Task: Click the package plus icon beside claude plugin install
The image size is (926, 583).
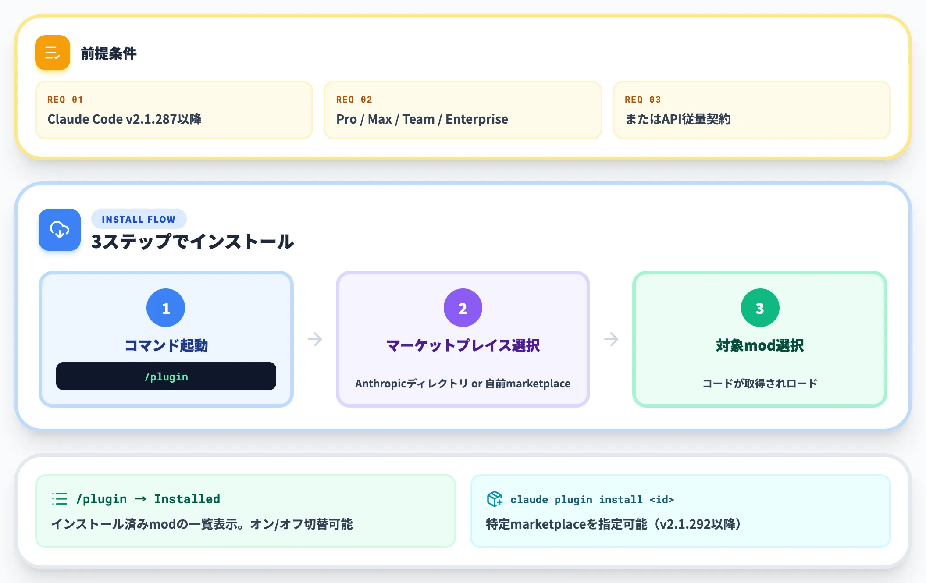Action: 495,499
